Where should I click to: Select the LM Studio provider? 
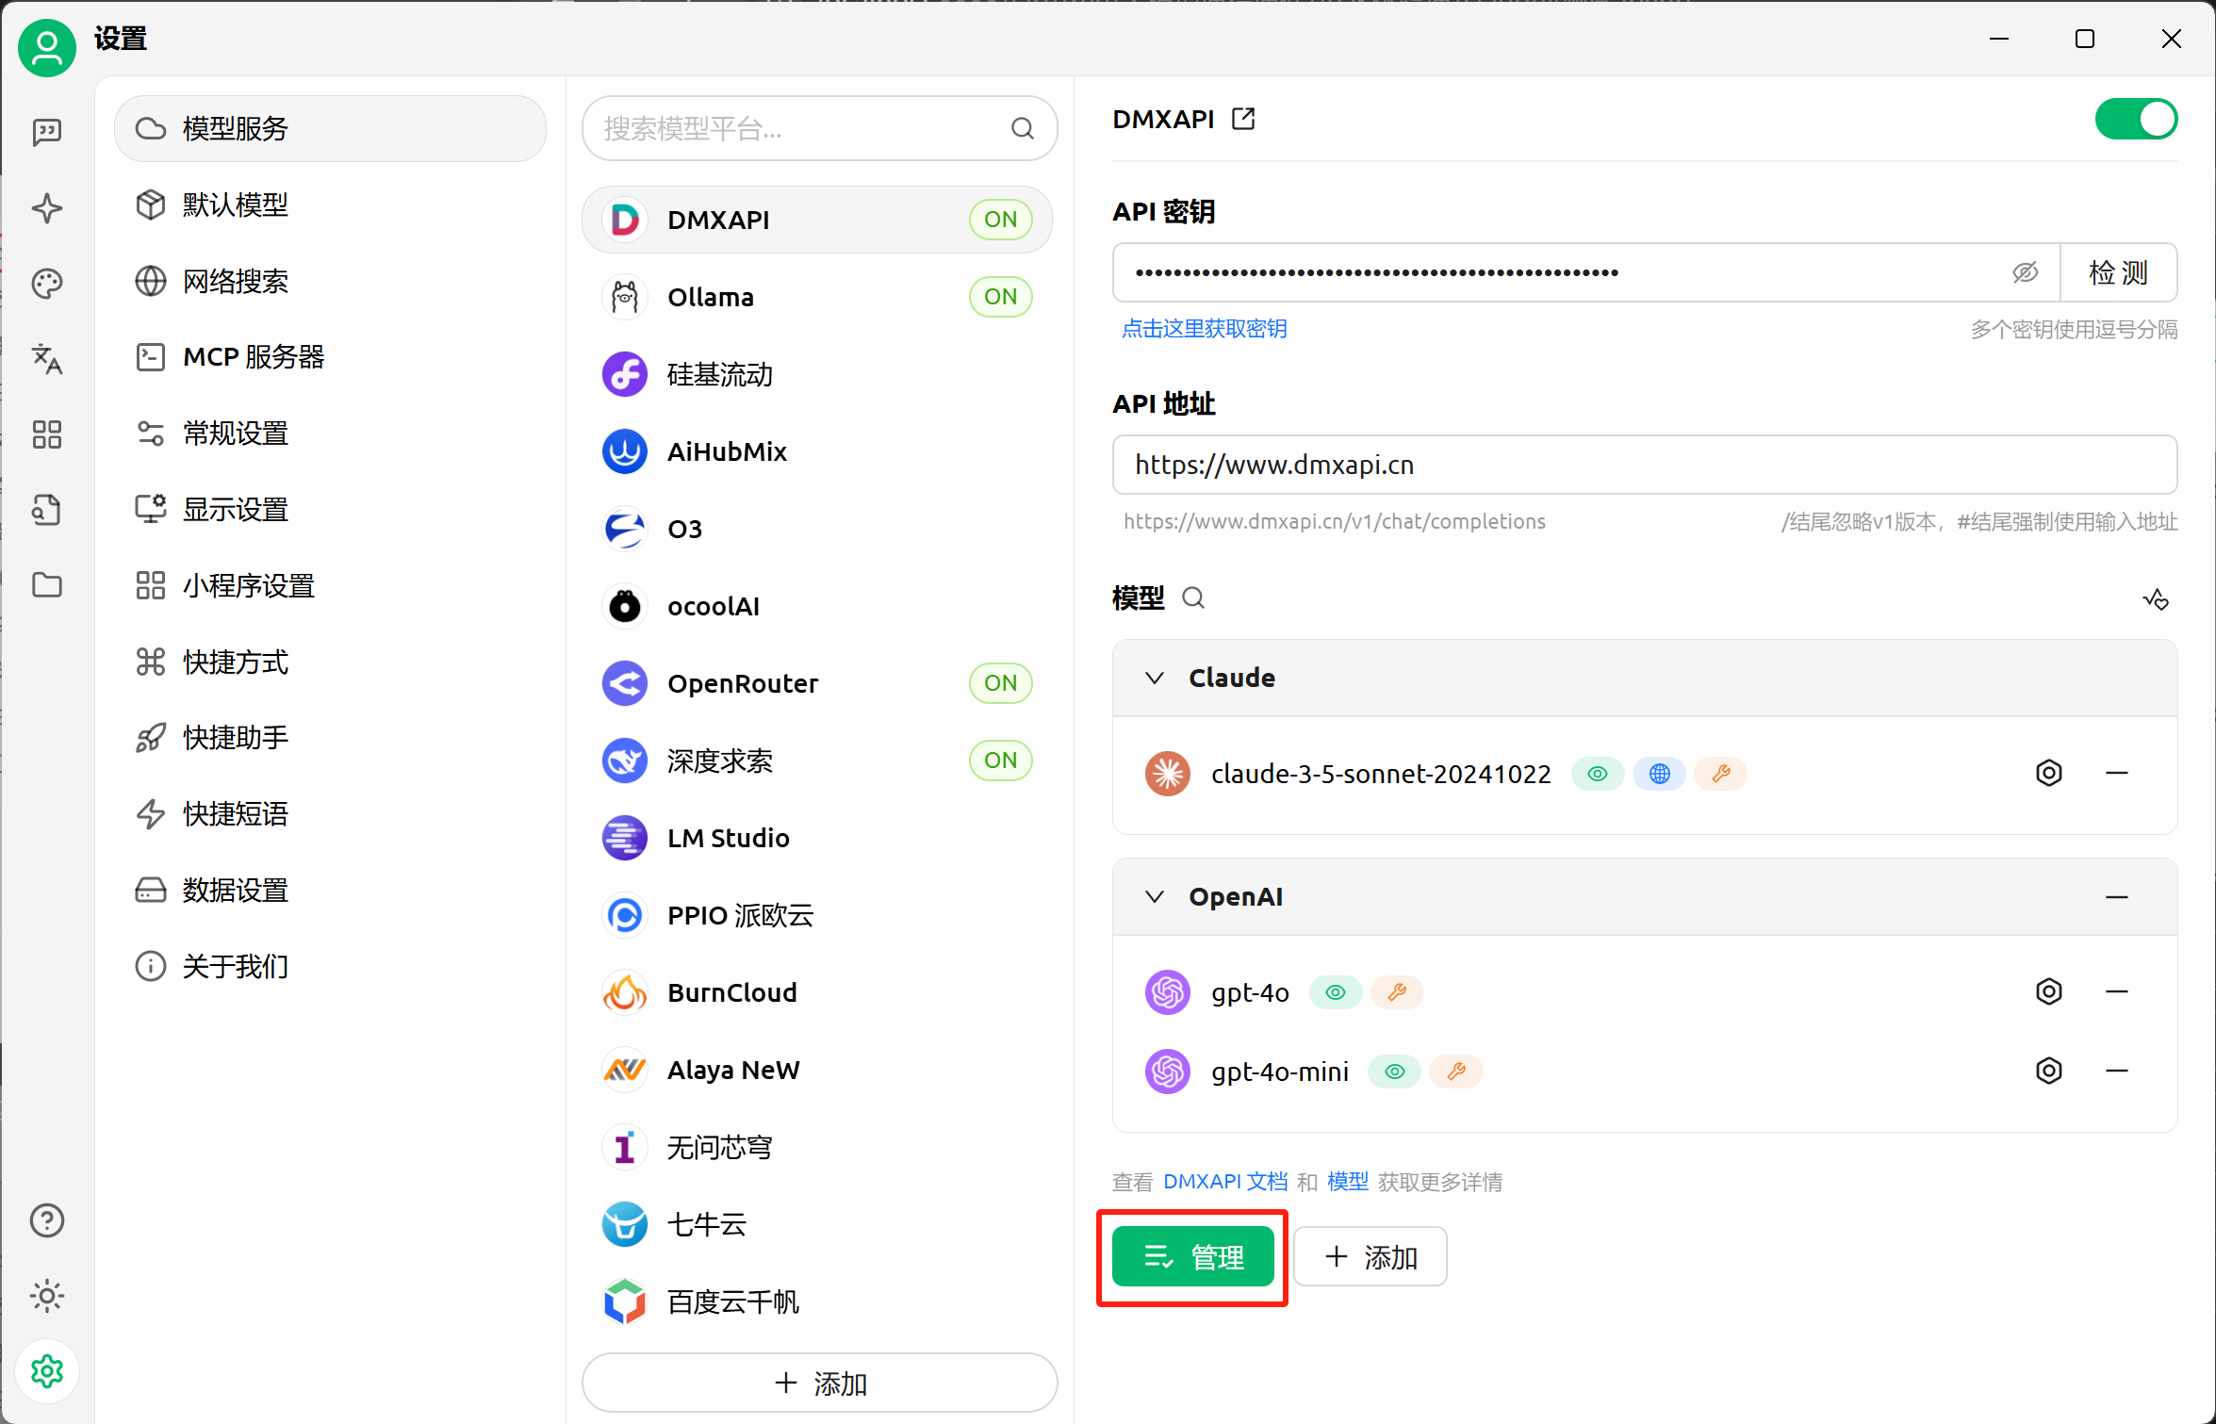817,838
